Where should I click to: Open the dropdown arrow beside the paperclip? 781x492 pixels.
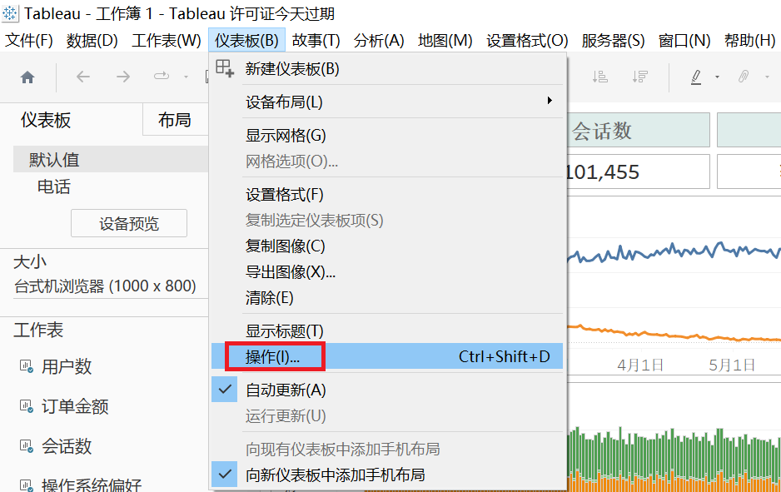pos(767,77)
